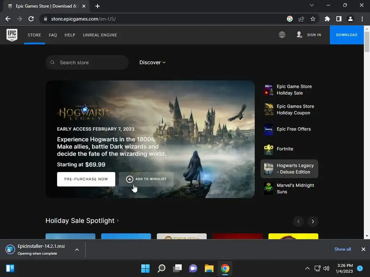This screenshot has width=370, height=277.
Task: Click the Search store field
Action: coord(87,62)
